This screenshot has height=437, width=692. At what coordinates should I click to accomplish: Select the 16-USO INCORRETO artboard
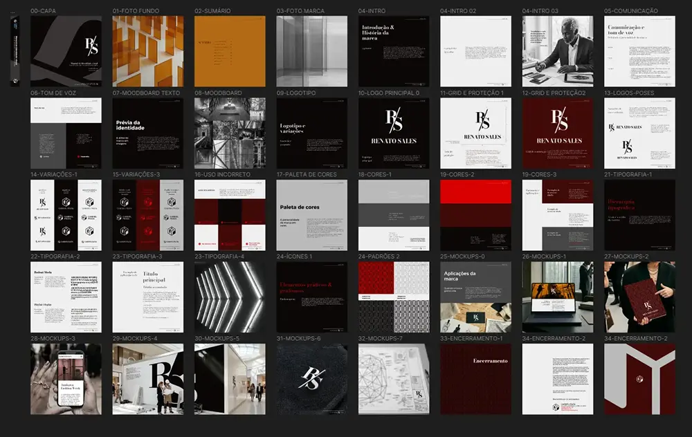click(x=230, y=215)
